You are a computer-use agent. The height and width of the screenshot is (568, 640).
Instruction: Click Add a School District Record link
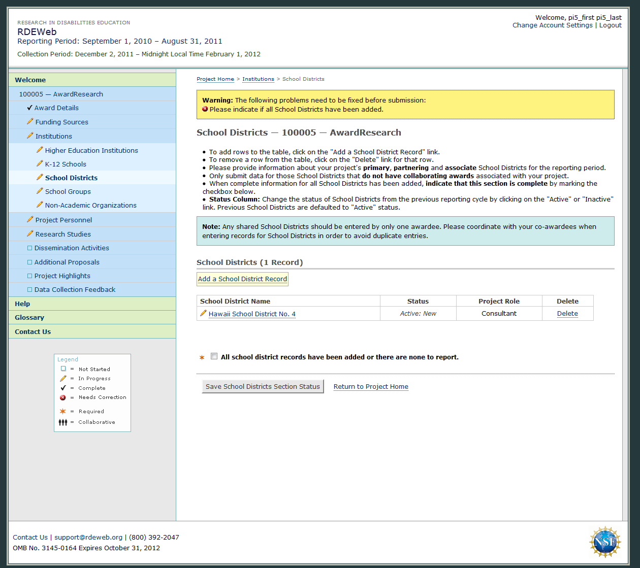(242, 279)
